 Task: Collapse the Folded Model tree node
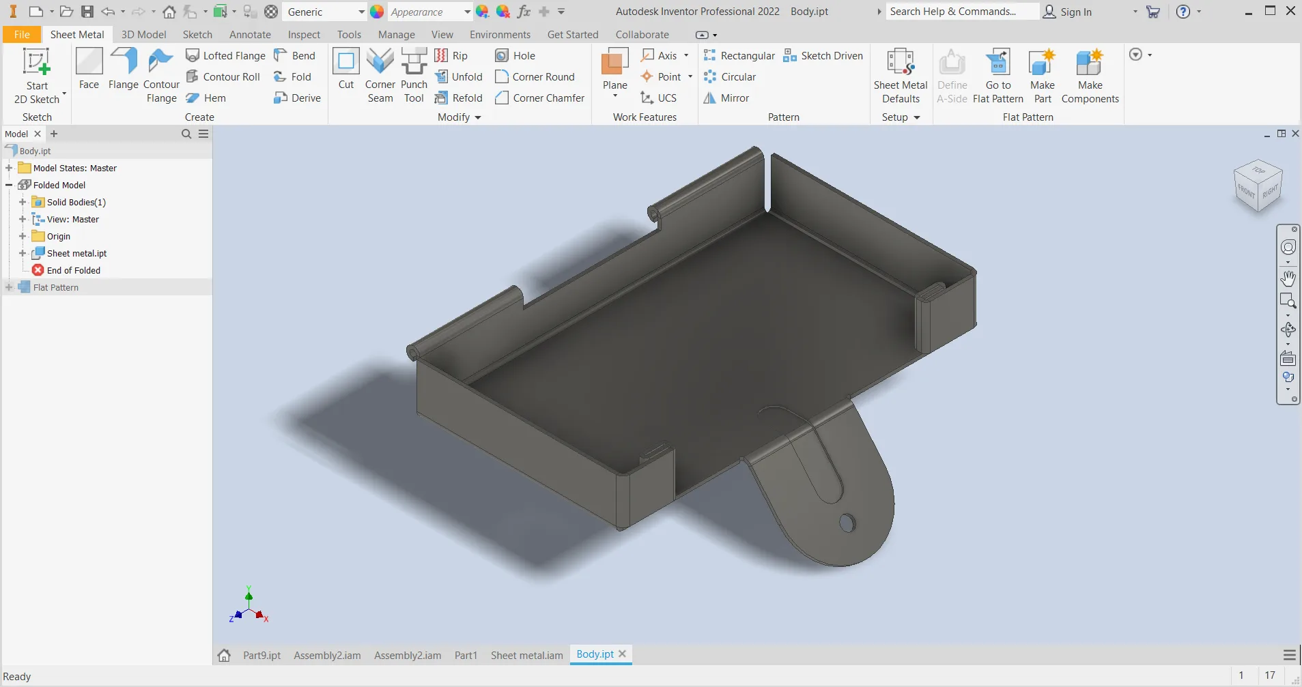tap(9, 185)
